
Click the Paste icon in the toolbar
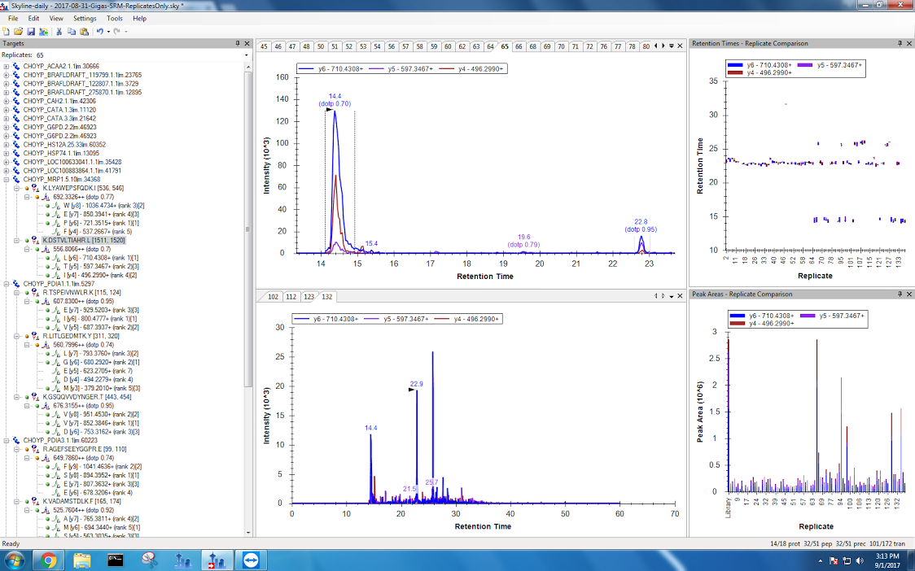(84, 32)
